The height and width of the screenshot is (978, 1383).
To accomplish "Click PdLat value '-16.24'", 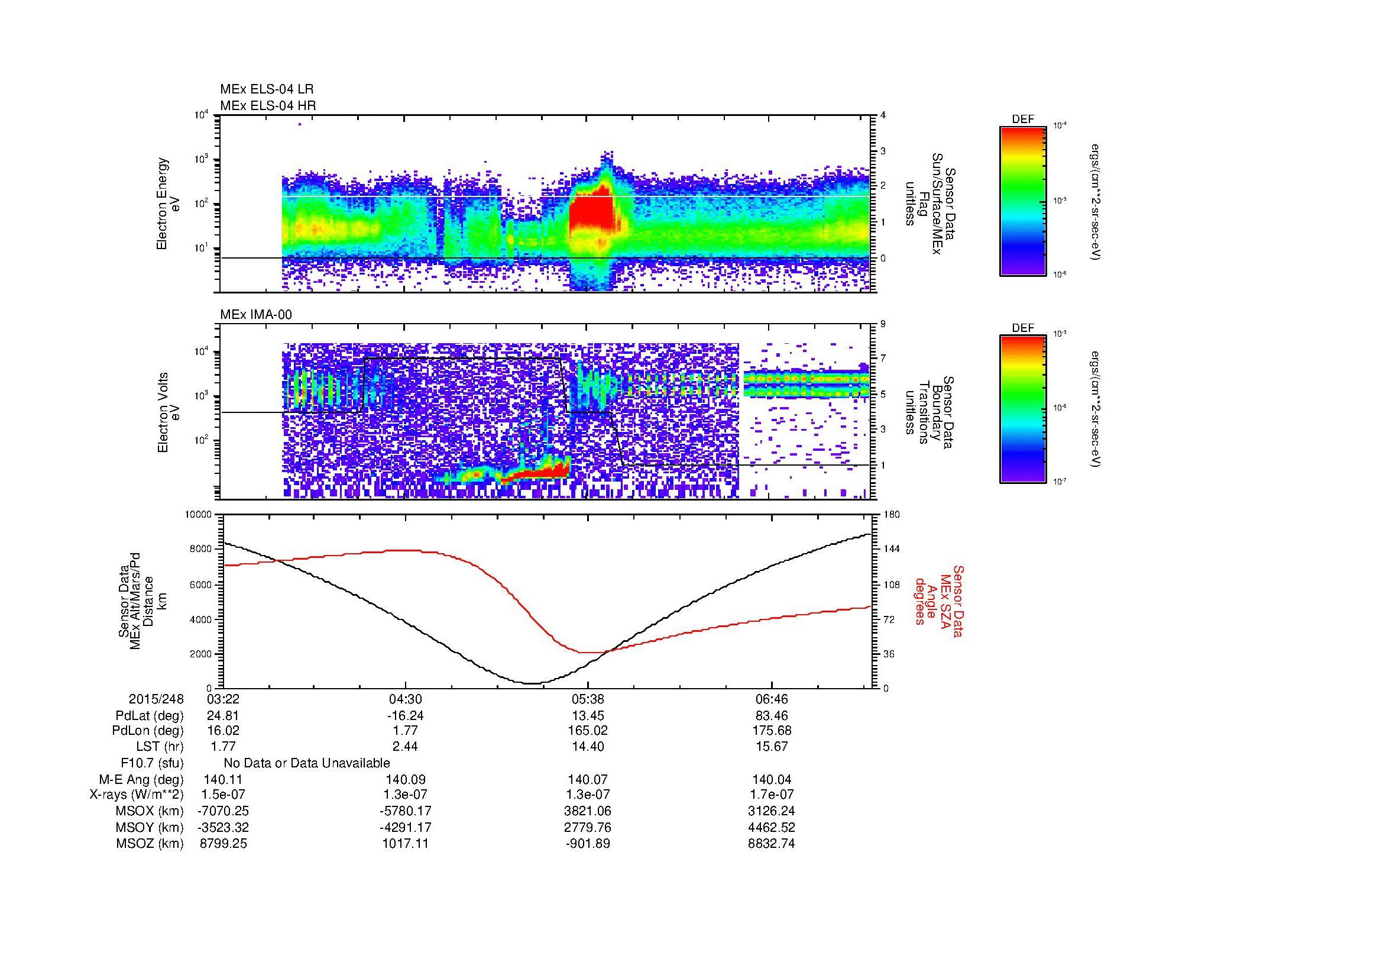I will (x=406, y=716).
